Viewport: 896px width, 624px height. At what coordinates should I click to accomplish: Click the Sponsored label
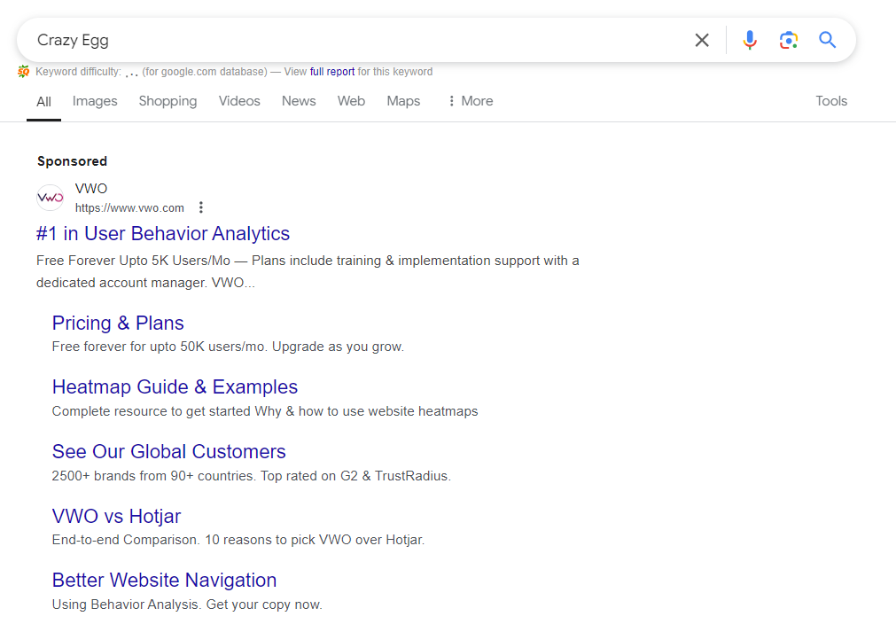pyautogui.click(x=72, y=161)
